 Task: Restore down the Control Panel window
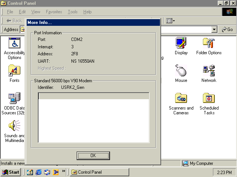click(x=226, y=3)
